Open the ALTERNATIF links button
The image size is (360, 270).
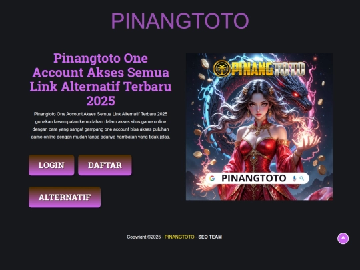click(x=65, y=197)
